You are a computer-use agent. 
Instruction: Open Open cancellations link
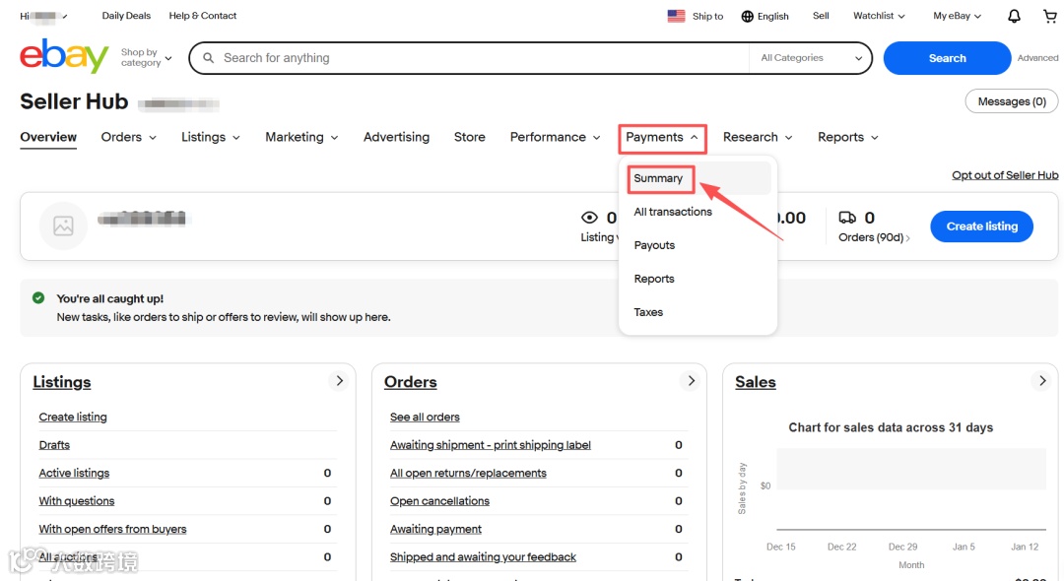(x=439, y=501)
